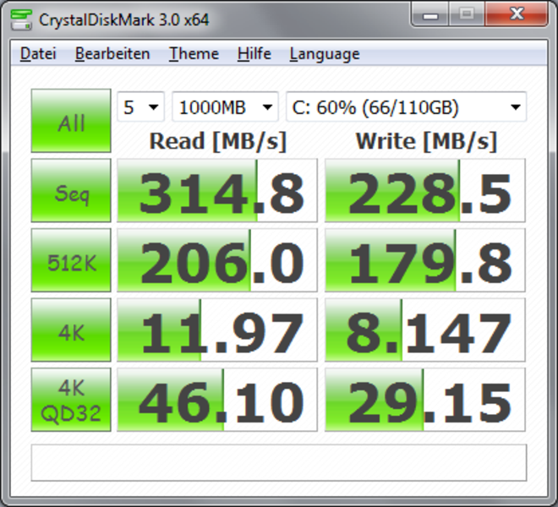Minimize the CrystalDiskMark window
The height and width of the screenshot is (507, 558).
[x=430, y=15]
